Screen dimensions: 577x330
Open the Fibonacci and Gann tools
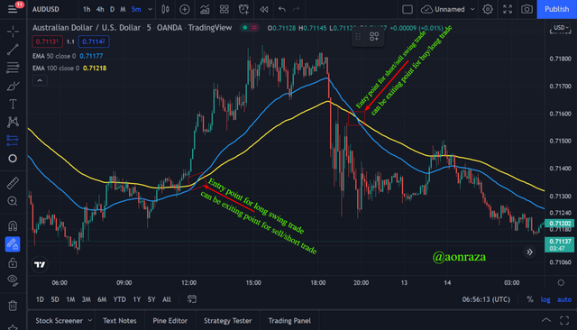click(x=13, y=68)
